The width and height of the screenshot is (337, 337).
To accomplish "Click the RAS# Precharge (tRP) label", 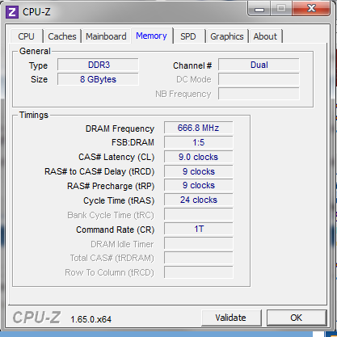I will [111, 186].
